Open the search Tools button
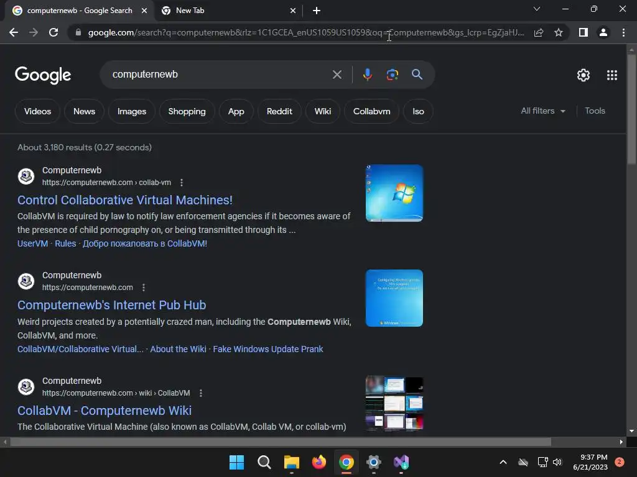 (x=595, y=111)
